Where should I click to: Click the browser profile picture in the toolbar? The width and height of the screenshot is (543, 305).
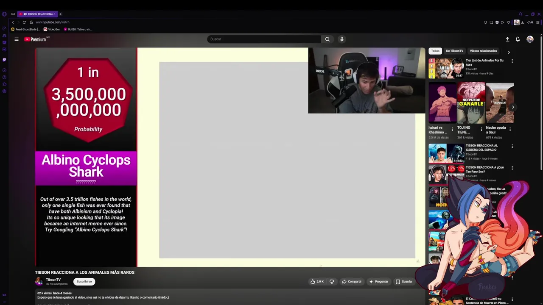pos(516,22)
